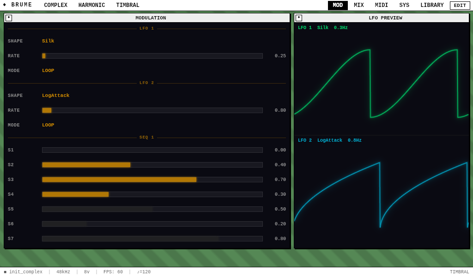Click the LFO Preview panel corner icon

pyautogui.click(x=299, y=18)
